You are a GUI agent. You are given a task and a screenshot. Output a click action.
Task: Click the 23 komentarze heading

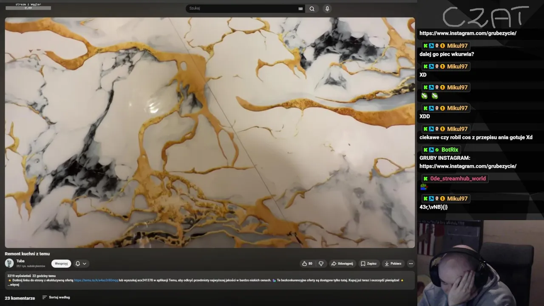coord(20,298)
